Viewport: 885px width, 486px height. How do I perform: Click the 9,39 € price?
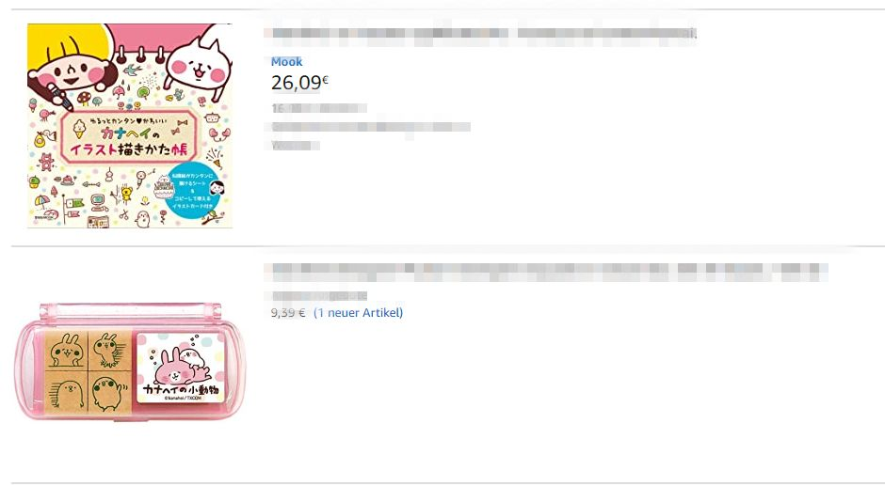(x=288, y=312)
